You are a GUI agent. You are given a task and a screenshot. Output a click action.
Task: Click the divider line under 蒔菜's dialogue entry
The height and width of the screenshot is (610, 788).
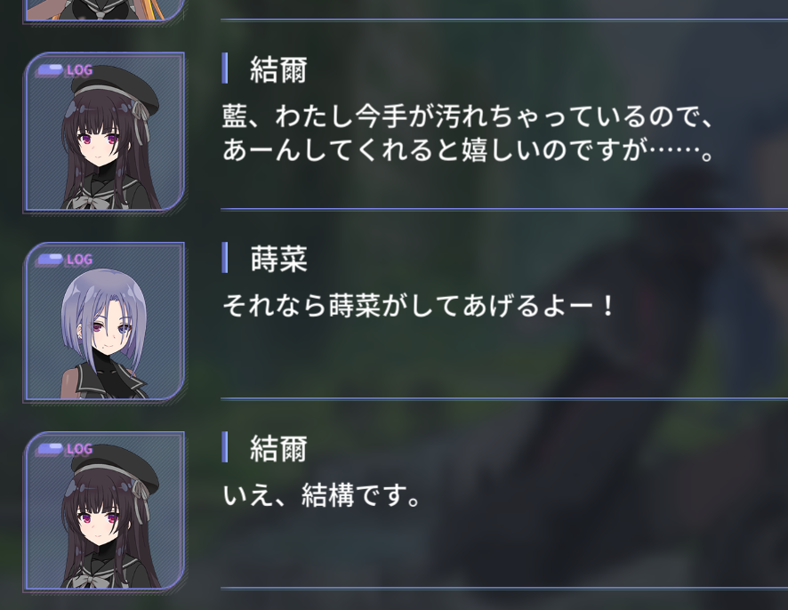(504, 398)
